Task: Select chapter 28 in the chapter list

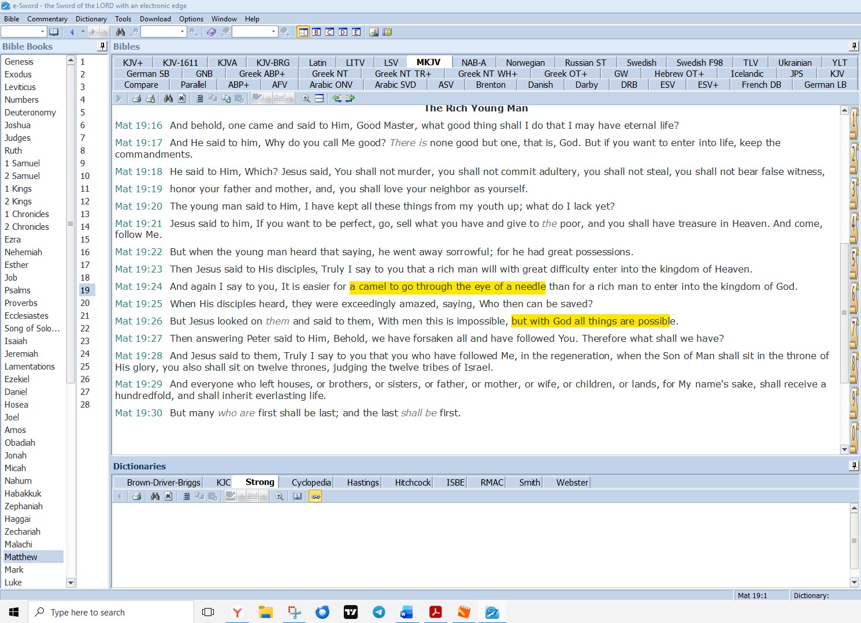Action: 85,405
